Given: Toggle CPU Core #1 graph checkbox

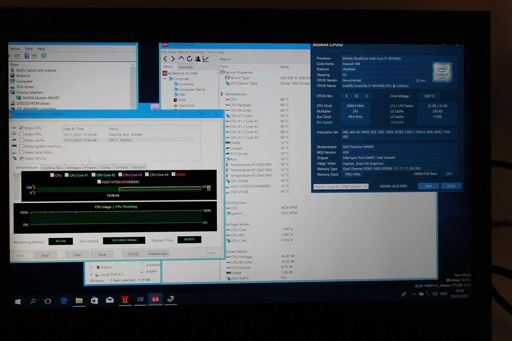Looking at the screenshot, I should click(x=67, y=175).
